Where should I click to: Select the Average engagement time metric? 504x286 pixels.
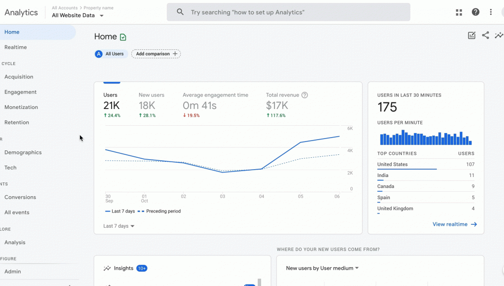pyautogui.click(x=215, y=106)
